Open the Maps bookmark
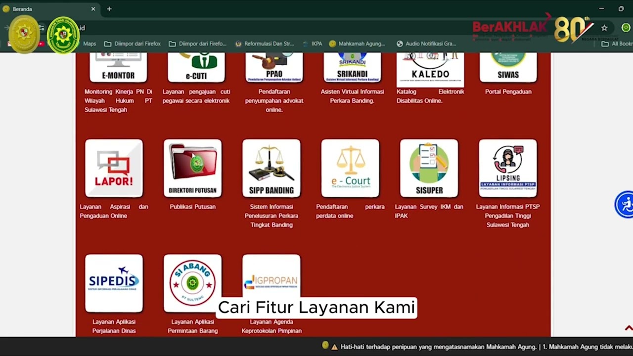The image size is (633, 356). pyautogui.click(x=89, y=44)
